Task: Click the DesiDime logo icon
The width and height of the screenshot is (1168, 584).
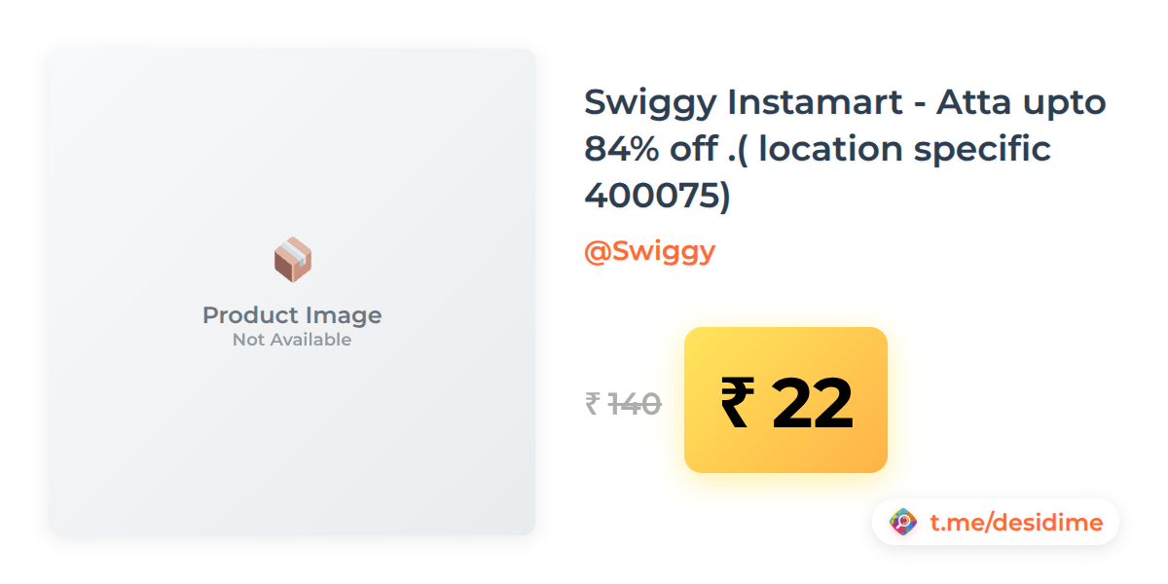Action: click(x=904, y=523)
